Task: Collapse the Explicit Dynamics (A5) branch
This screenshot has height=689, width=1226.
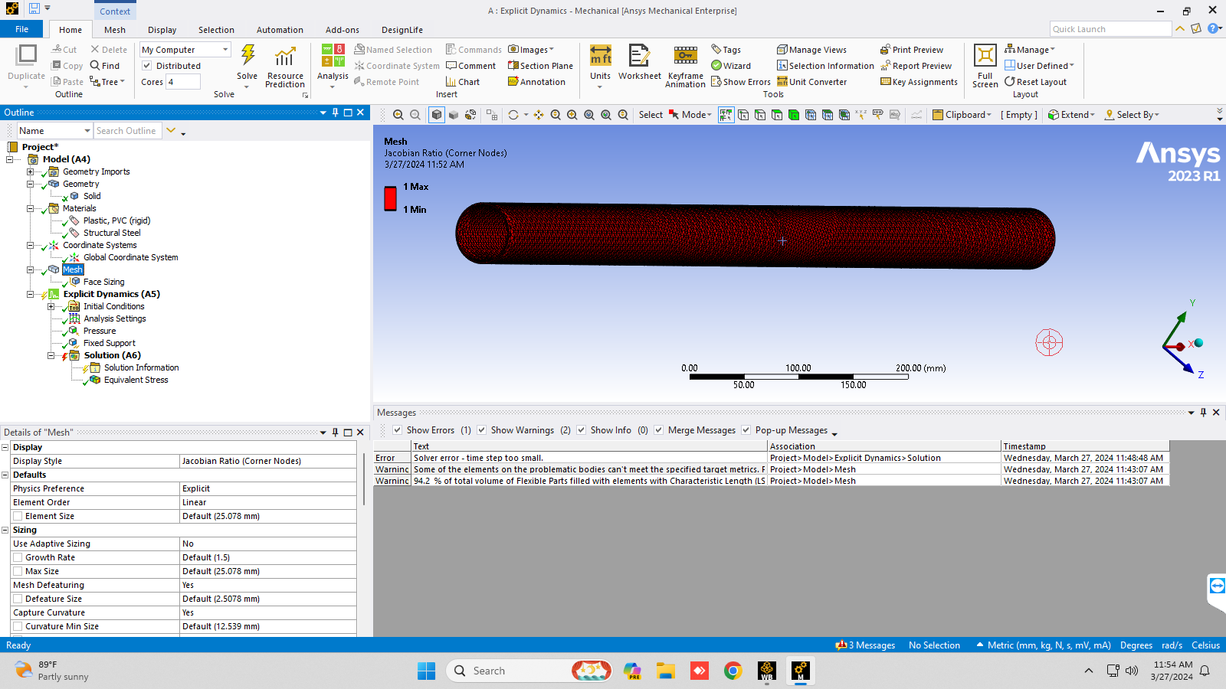Action: point(31,294)
